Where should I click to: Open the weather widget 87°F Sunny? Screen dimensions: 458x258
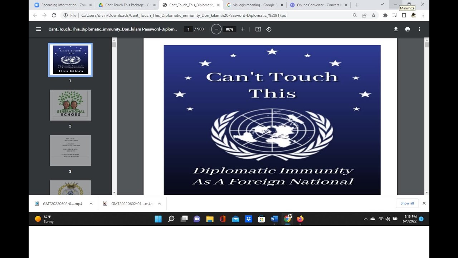point(44,219)
